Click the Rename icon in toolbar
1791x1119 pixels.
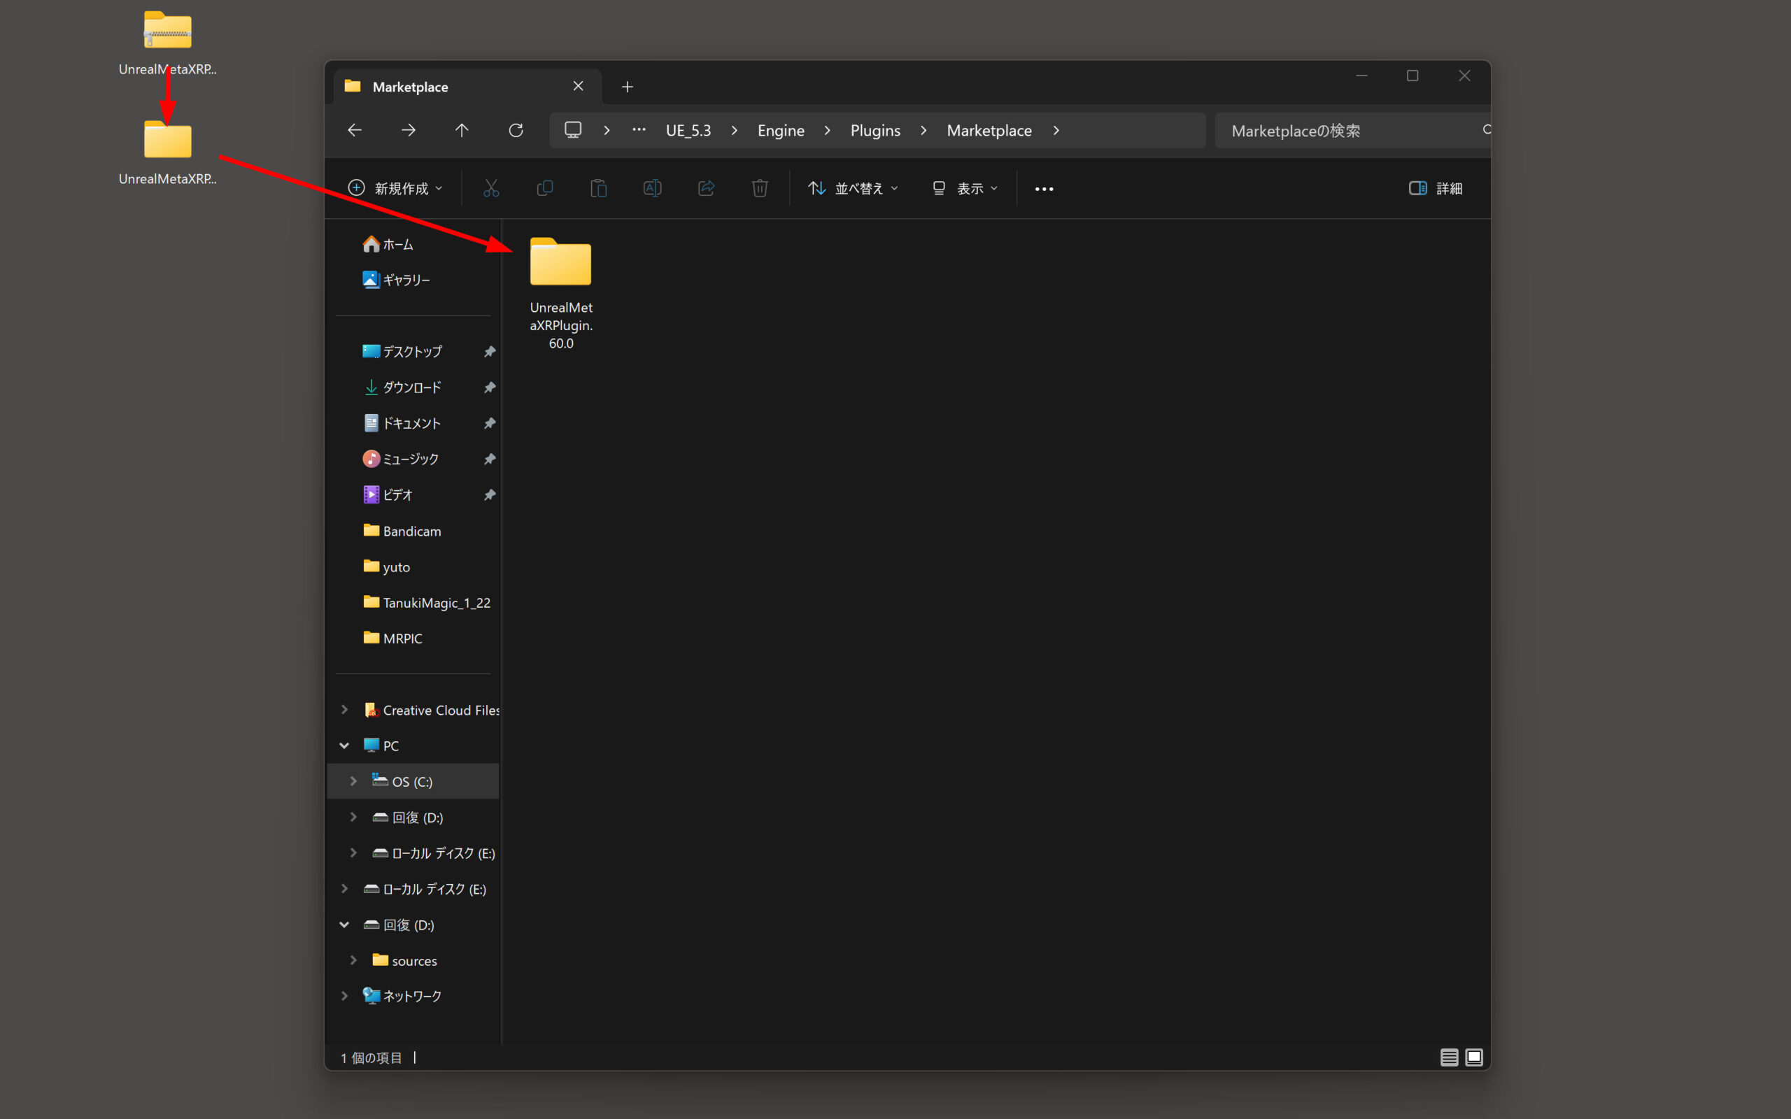(x=652, y=189)
